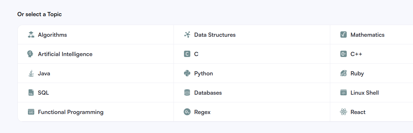413x133 pixels.
Task: Open the Linux Shell topic link
Action: (x=364, y=93)
